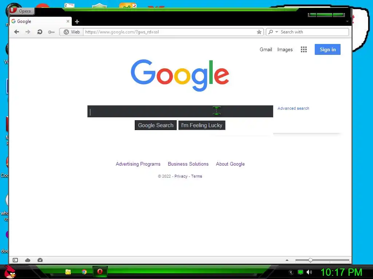Image resolution: width=373 pixels, height=279 pixels.
Task: Launch Chrome from the taskbar
Action: tap(84, 272)
